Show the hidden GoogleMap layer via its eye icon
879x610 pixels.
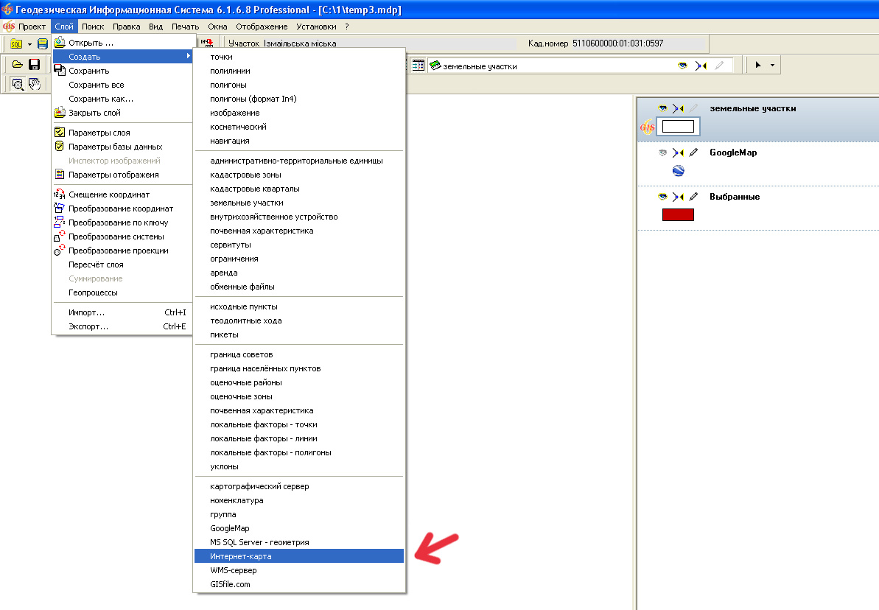click(662, 152)
